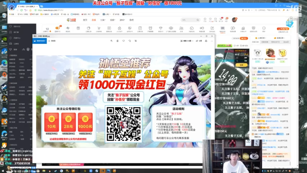Open the 首页 tab in Douyu navigation
The width and height of the screenshot is (307, 173).
click(x=85, y=20)
